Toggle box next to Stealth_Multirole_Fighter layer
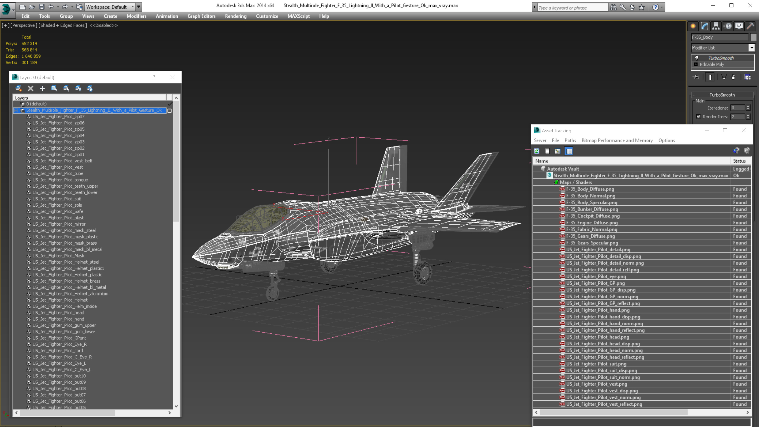Image resolution: width=759 pixels, height=427 pixels. pyautogui.click(x=169, y=110)
